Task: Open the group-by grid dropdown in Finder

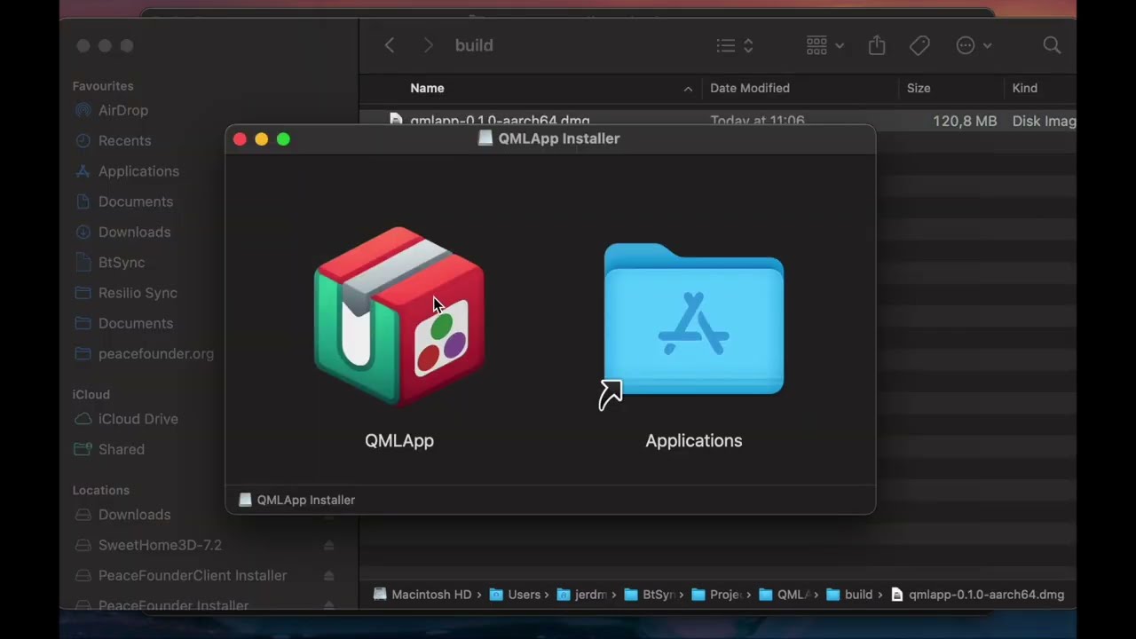Action: coord(824,45)
